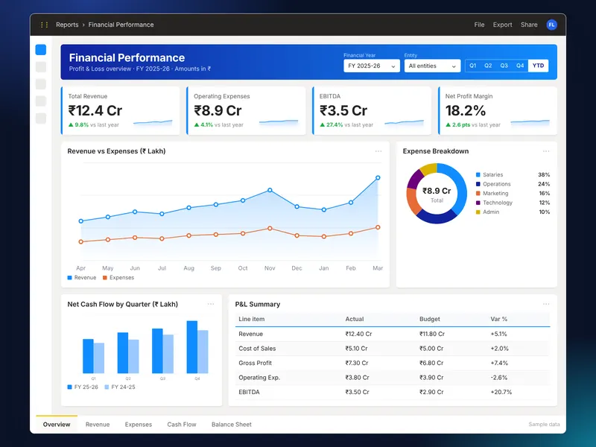The image size is (596, 447).
Task: Click the Line item column header
Action: [x=251, y=320]
